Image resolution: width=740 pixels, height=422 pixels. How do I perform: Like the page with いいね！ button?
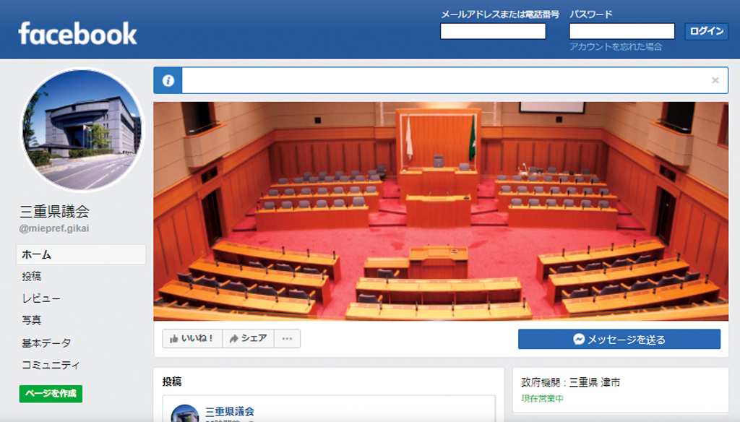(192, 338)
